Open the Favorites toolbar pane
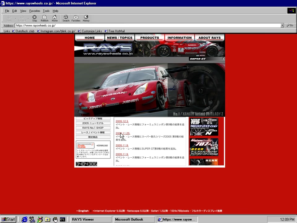 click(76, 18)
